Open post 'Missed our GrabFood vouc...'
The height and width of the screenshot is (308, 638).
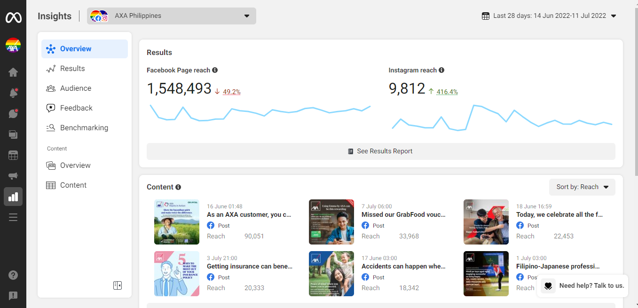coord(403,215)
